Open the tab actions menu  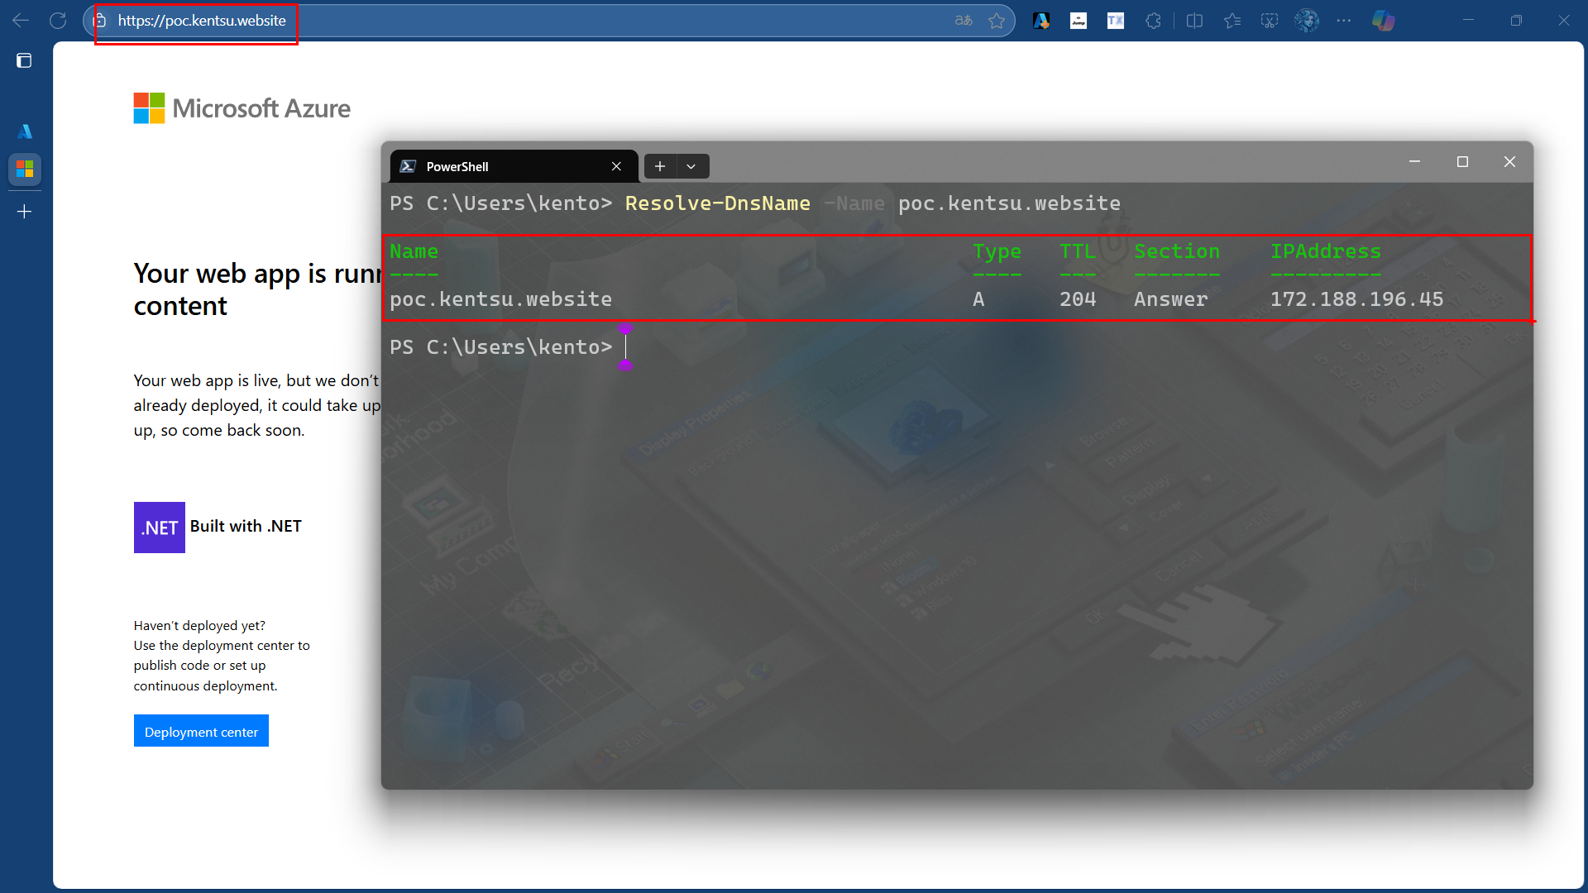coord(24,60)
